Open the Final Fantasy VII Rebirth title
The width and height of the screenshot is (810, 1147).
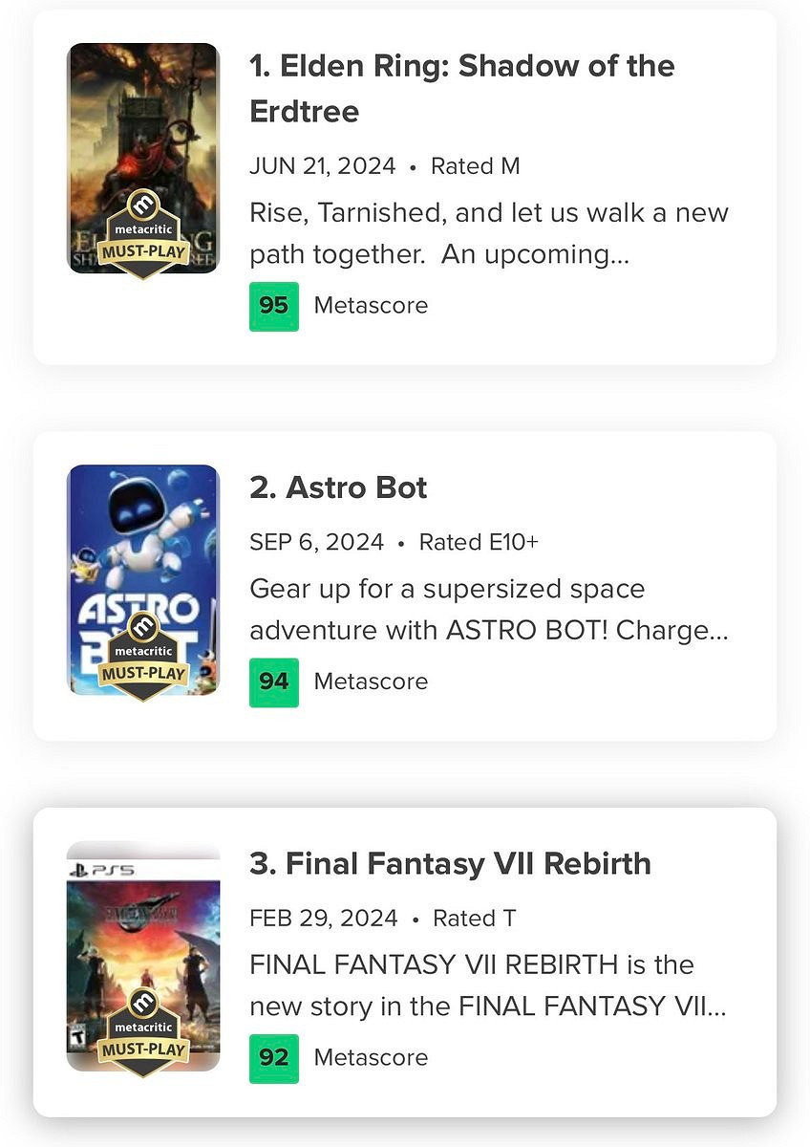click(450, 864)
